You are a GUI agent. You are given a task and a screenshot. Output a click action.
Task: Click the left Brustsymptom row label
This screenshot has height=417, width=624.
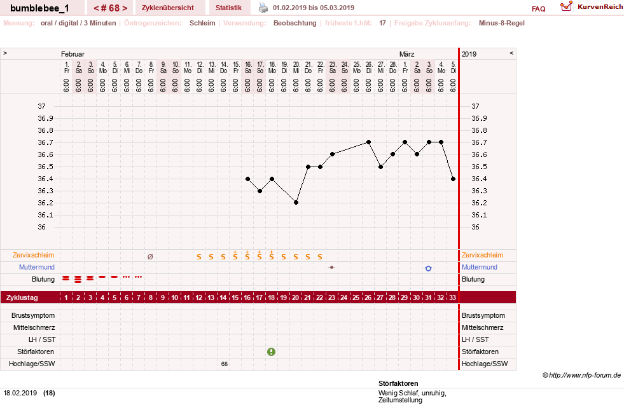point(33,315)
